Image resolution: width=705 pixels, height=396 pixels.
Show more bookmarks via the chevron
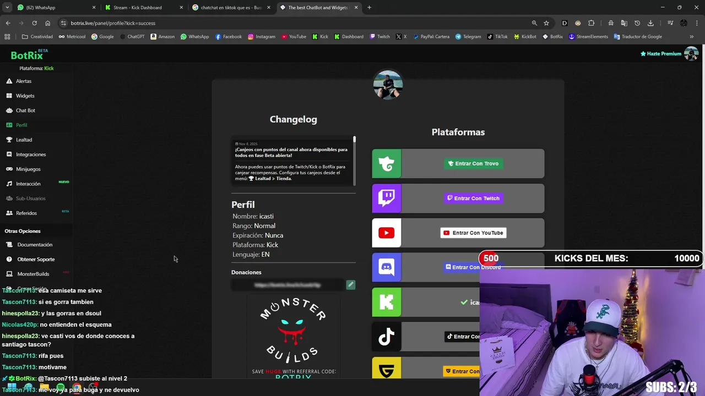(692, 37)
